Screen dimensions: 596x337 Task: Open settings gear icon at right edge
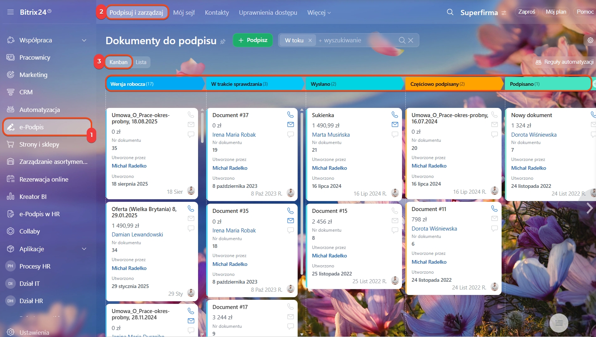pos(590,40)
